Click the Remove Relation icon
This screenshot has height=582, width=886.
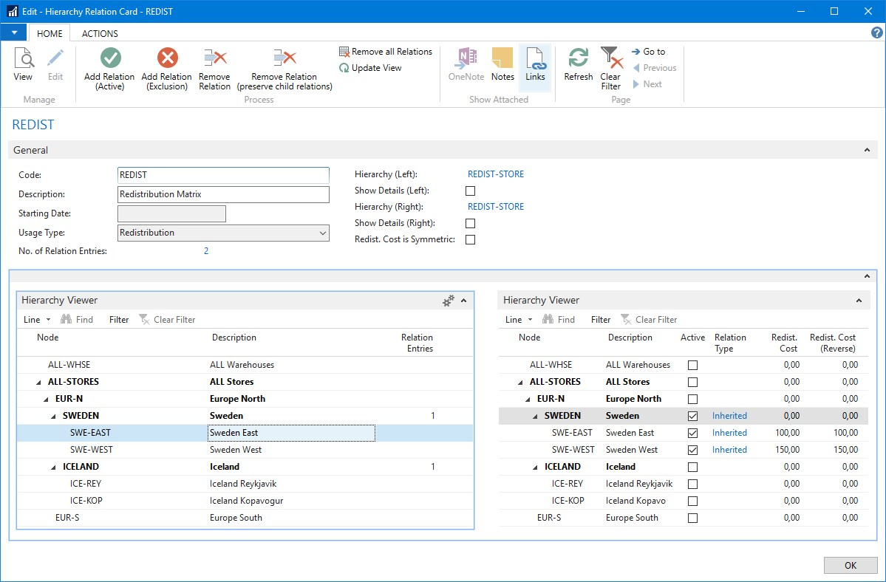pos(214,58)
